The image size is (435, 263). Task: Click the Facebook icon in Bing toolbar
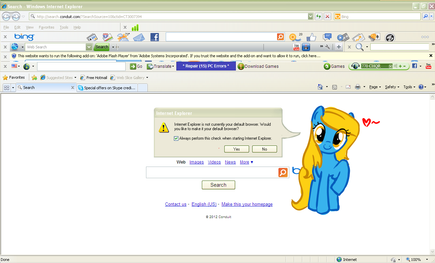(155, 37)
